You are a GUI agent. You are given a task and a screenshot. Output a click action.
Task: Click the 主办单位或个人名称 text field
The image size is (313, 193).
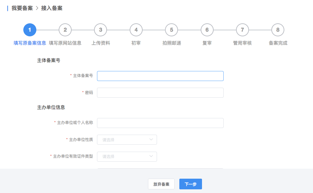click(160, 123)
